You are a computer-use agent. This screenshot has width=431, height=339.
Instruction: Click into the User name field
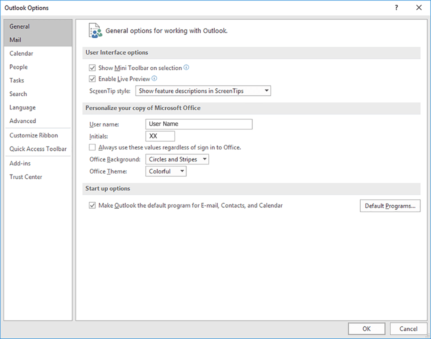(x=199, y=124)
